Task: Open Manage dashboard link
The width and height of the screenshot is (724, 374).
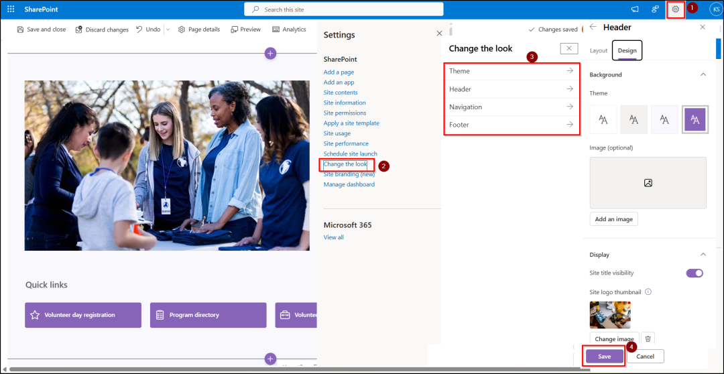Action: coord(349,184)
